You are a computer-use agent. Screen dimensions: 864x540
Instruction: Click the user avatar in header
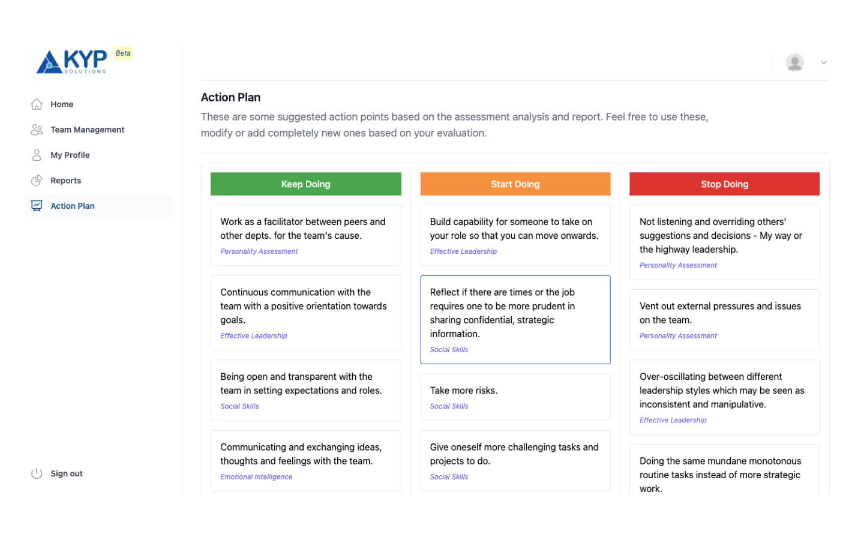point(794,62)
